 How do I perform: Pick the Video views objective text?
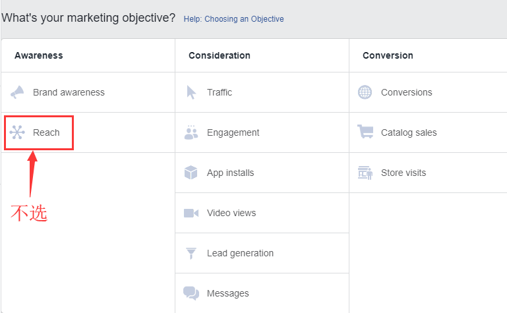click(231, 213)
